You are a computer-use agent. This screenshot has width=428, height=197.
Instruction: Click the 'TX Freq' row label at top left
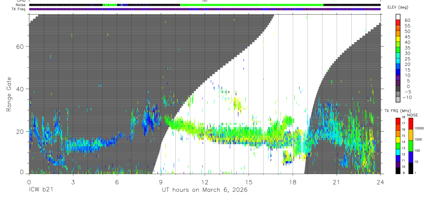(x=18, y=9)
